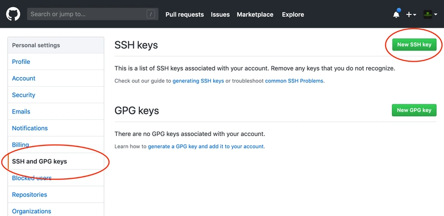Focus the Search or jump to field

(93, 14)
